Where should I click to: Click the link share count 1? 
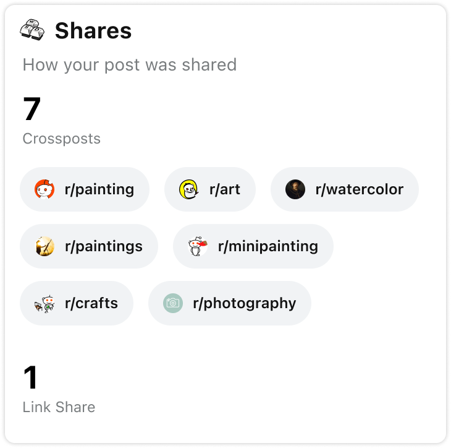tap(30, 377)
